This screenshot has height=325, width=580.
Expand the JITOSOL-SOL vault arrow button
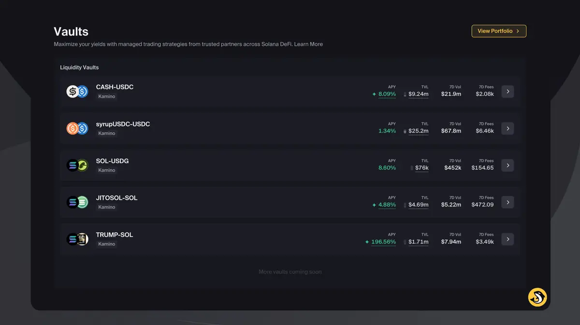[507, 202]
